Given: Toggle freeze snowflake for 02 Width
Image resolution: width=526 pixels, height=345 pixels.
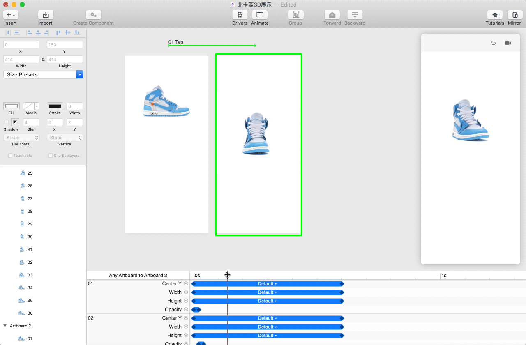Looking at the screenshot, I should click(x=186, y=327).
